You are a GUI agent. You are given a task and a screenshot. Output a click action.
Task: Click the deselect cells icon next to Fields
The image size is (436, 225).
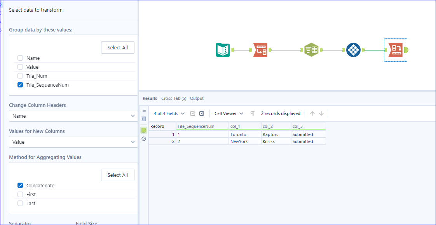[x=201, y=113]
